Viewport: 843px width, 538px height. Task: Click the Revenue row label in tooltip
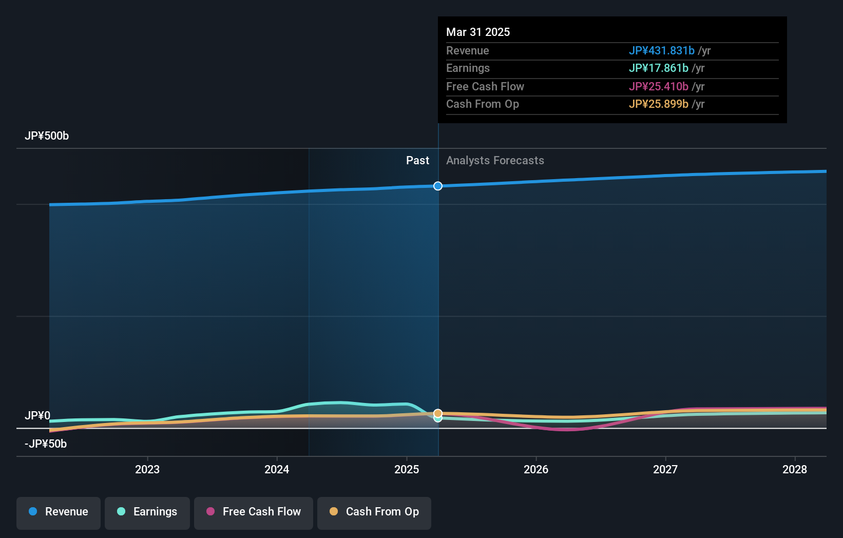pyautogui.click(x=467, y=50)
